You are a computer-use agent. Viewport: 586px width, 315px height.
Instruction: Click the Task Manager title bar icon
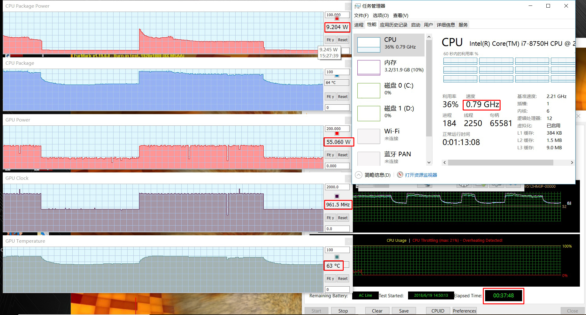click(357, 6)
